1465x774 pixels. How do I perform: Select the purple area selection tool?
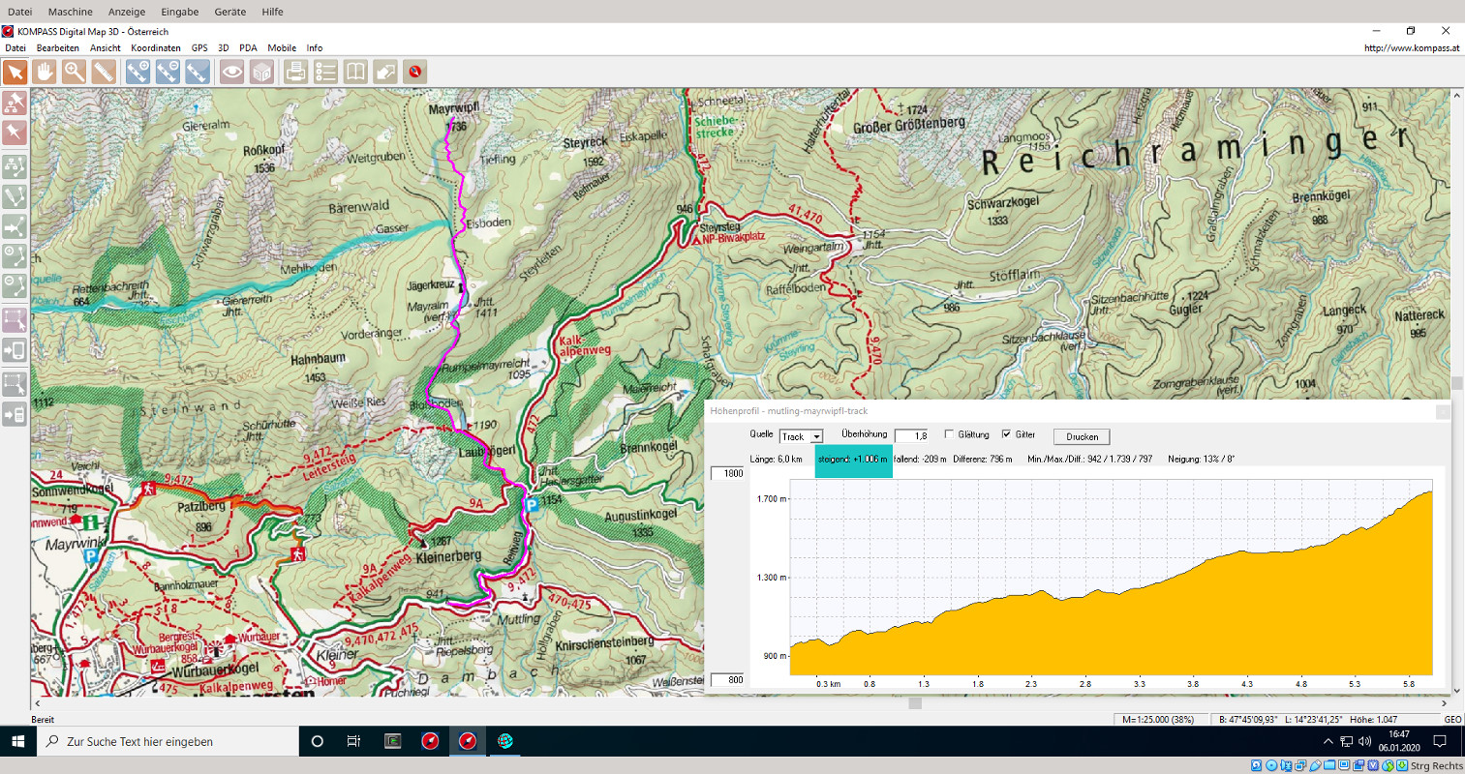(x=15, y=319)
